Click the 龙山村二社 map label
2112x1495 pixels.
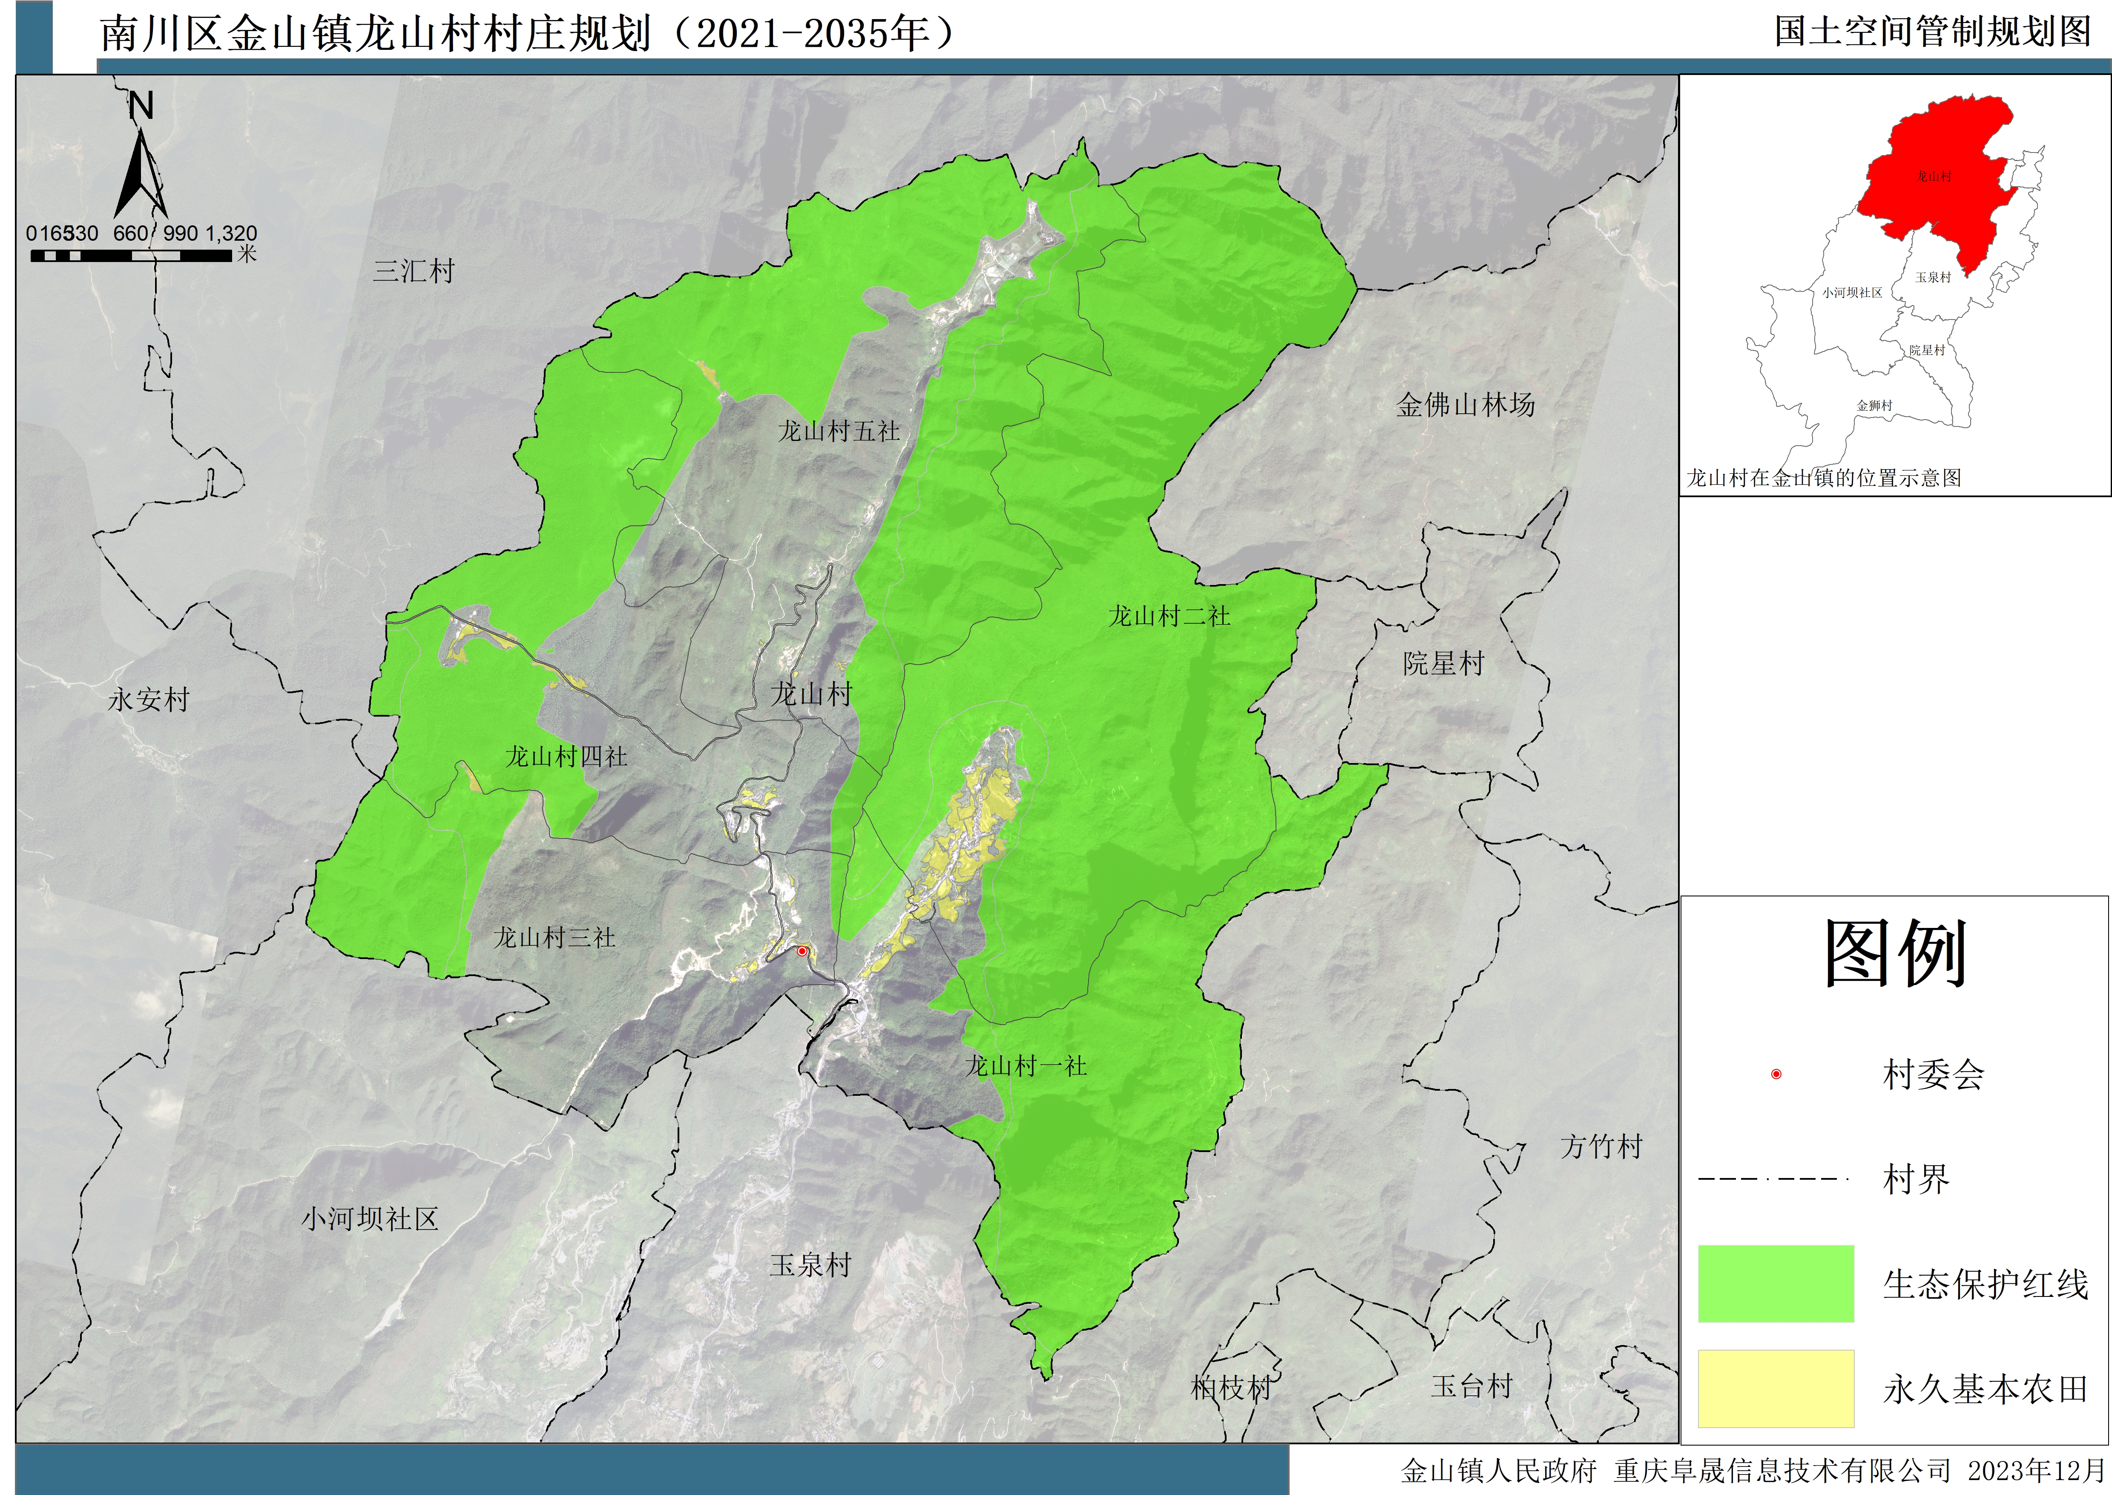point(1169,616)
